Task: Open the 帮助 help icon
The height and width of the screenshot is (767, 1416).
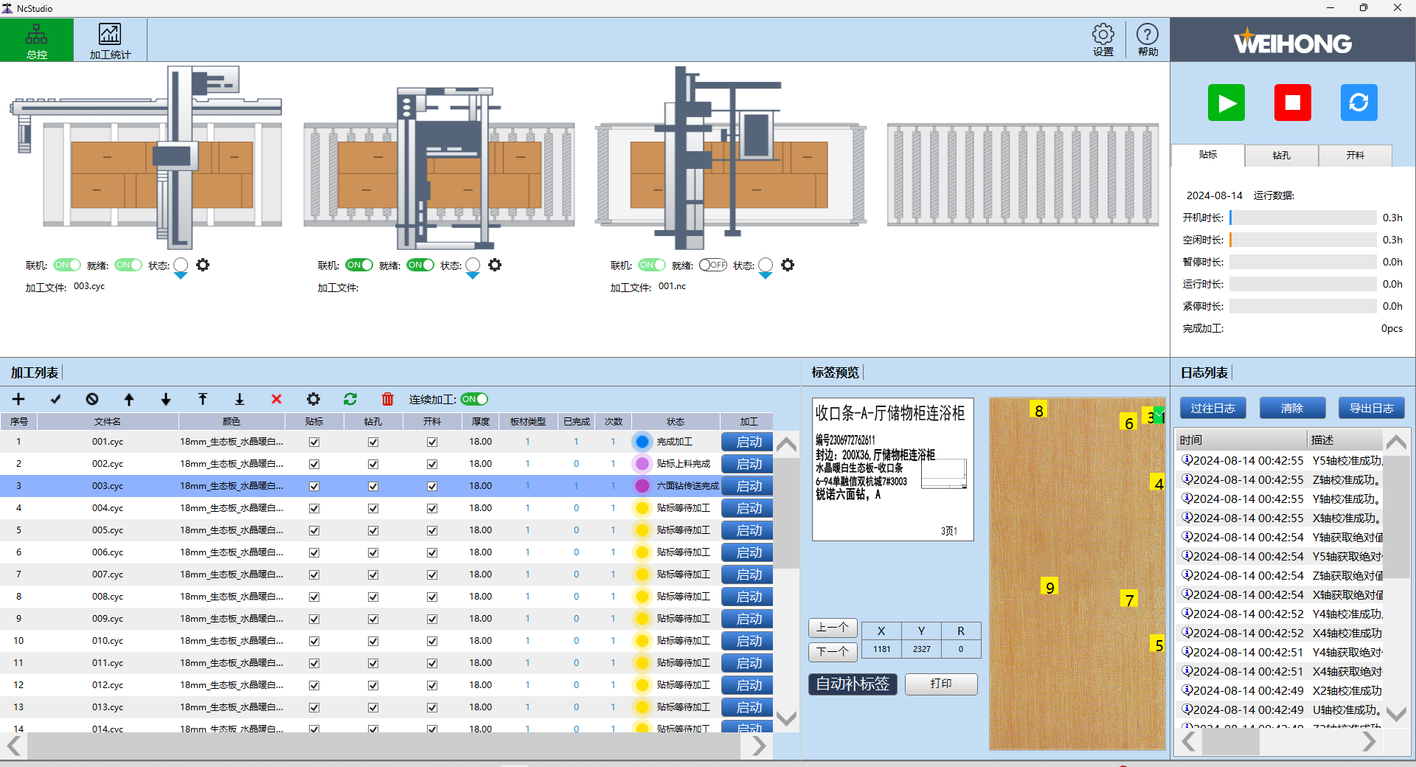Action: pyautogui.click(x=1148, y=40)
